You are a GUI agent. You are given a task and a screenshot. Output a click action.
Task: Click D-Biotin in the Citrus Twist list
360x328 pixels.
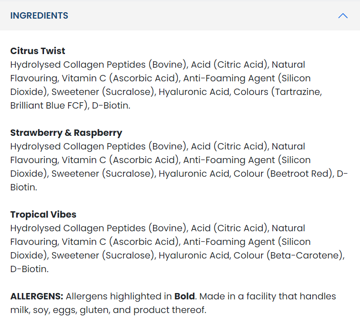(110, 105)
